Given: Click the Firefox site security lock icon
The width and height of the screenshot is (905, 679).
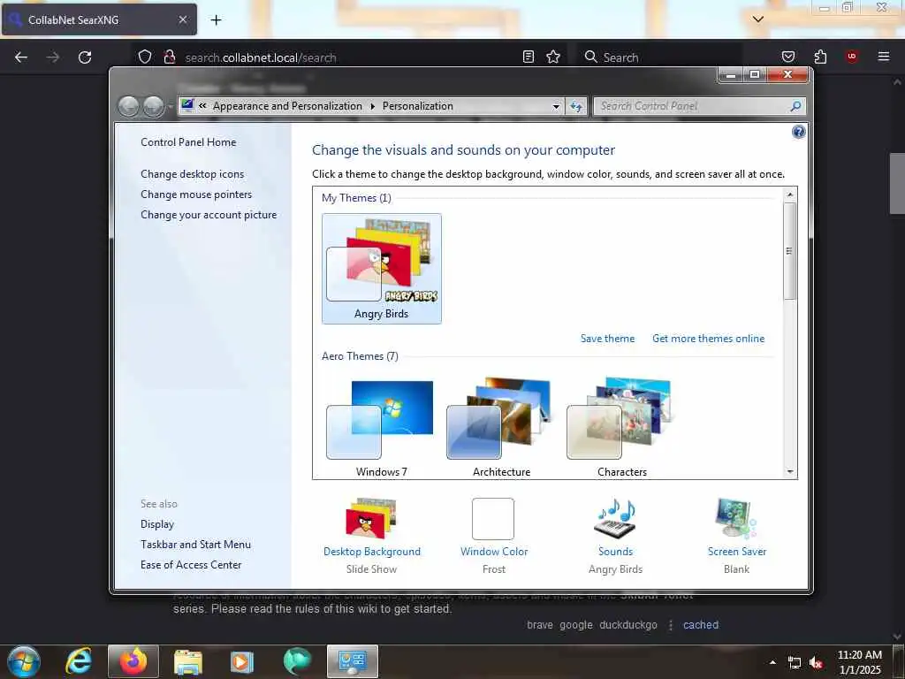Looking at the screenshot, I should [169, 57].
